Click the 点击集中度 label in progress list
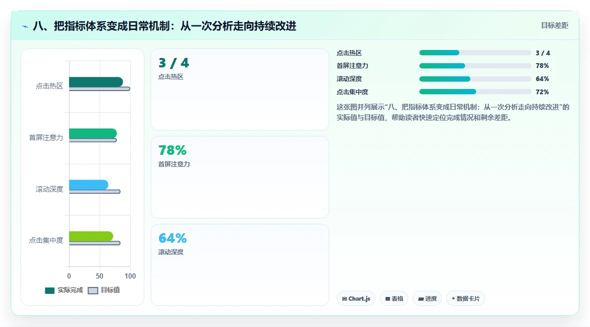Image resolution: width=590 pixels, height=327 pixels. [x=352, y=92]
